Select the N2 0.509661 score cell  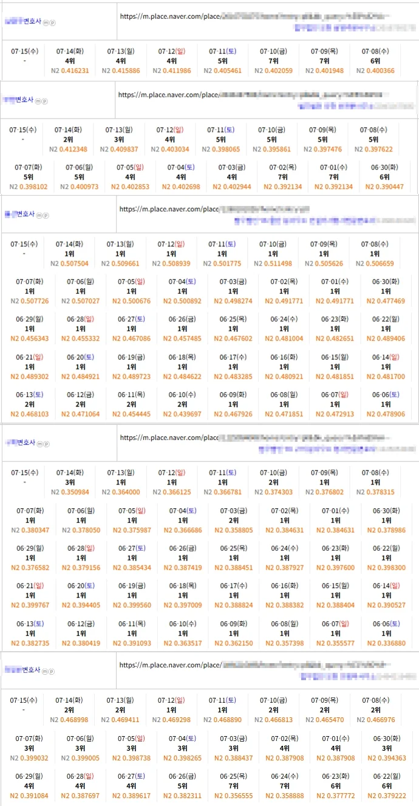click(120, 263)
